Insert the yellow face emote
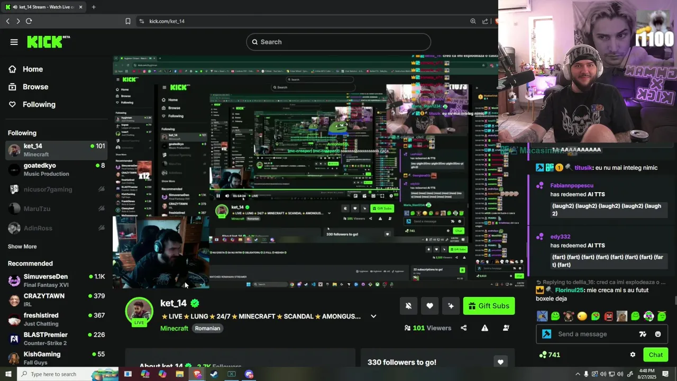 point(582,316)
